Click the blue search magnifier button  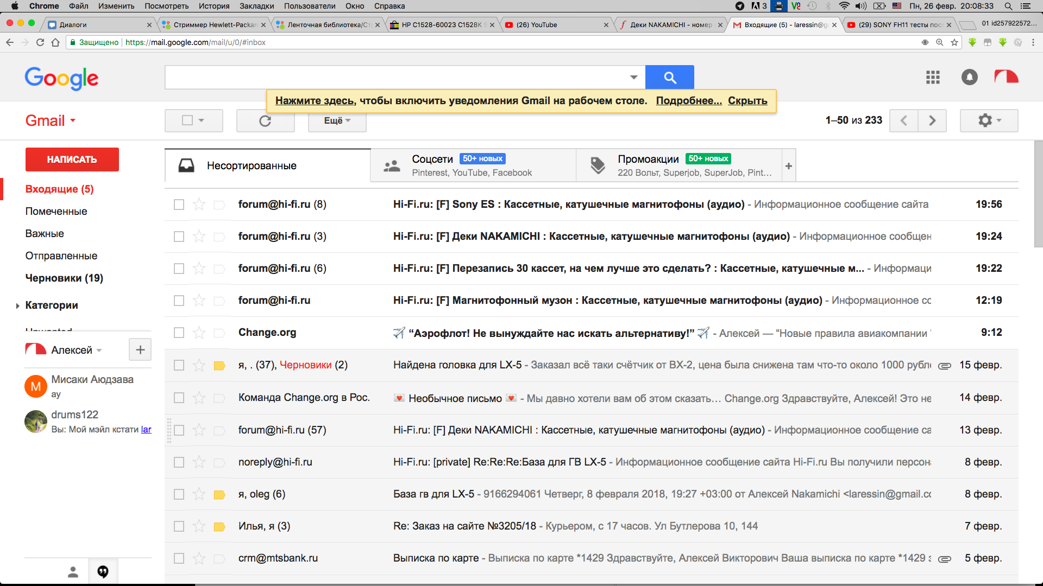click(x=669, y=78)
